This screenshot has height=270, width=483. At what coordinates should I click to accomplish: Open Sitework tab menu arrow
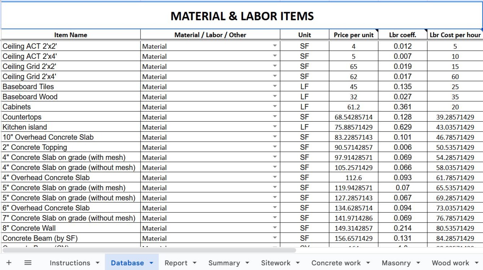297,263
